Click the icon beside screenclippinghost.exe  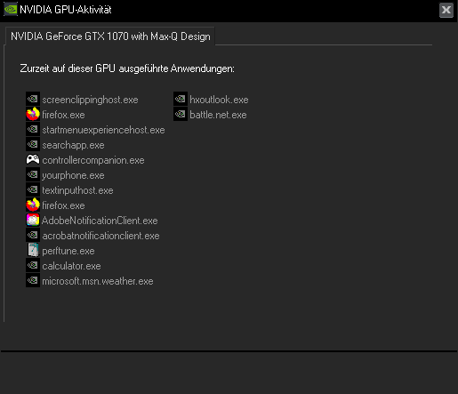(x=33, y=99)
